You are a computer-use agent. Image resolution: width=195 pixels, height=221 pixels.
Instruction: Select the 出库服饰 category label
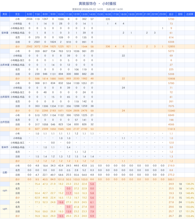5,97
